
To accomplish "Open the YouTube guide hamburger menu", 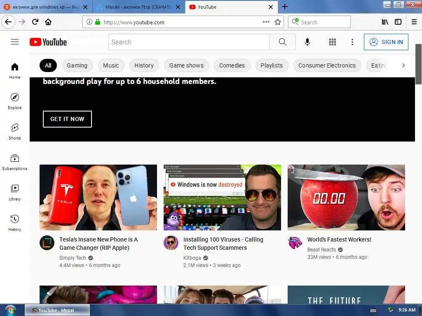I will [15, 42].
